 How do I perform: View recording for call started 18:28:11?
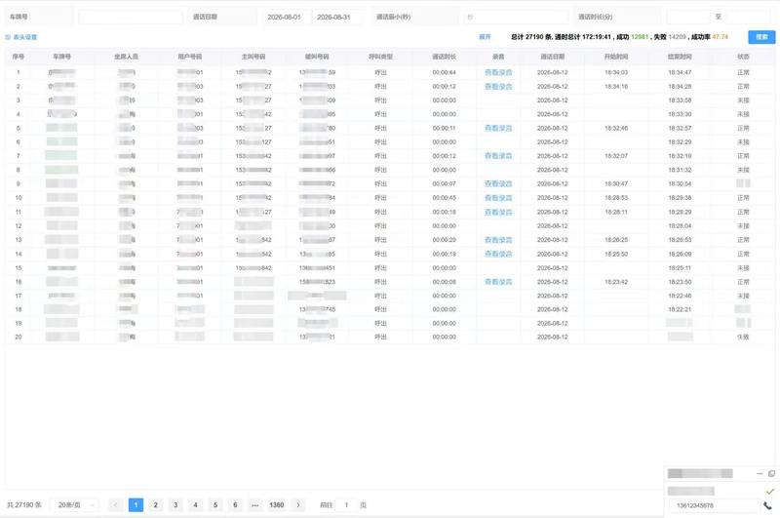click(x=498, y=213)
